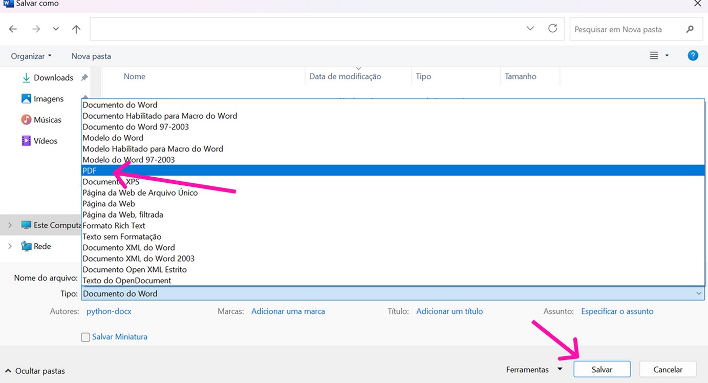The image size is (708, 383).
Task: Go up one folder level
Action: click(76, 29)
